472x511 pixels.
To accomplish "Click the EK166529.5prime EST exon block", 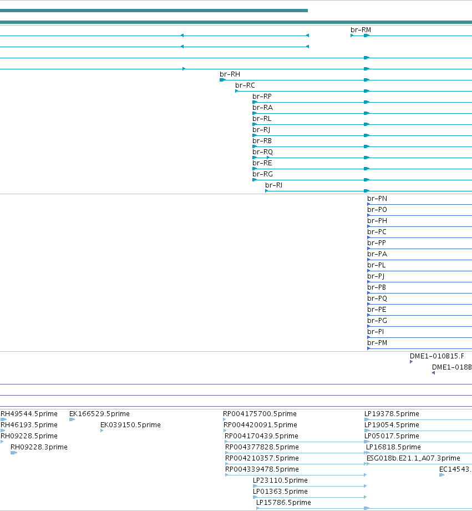I will 72,419.
